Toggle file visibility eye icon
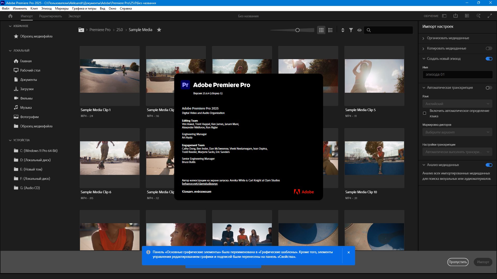 [359, 30]
